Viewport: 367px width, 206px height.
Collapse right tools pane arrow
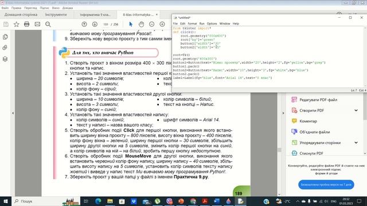(x=283, y=113)
